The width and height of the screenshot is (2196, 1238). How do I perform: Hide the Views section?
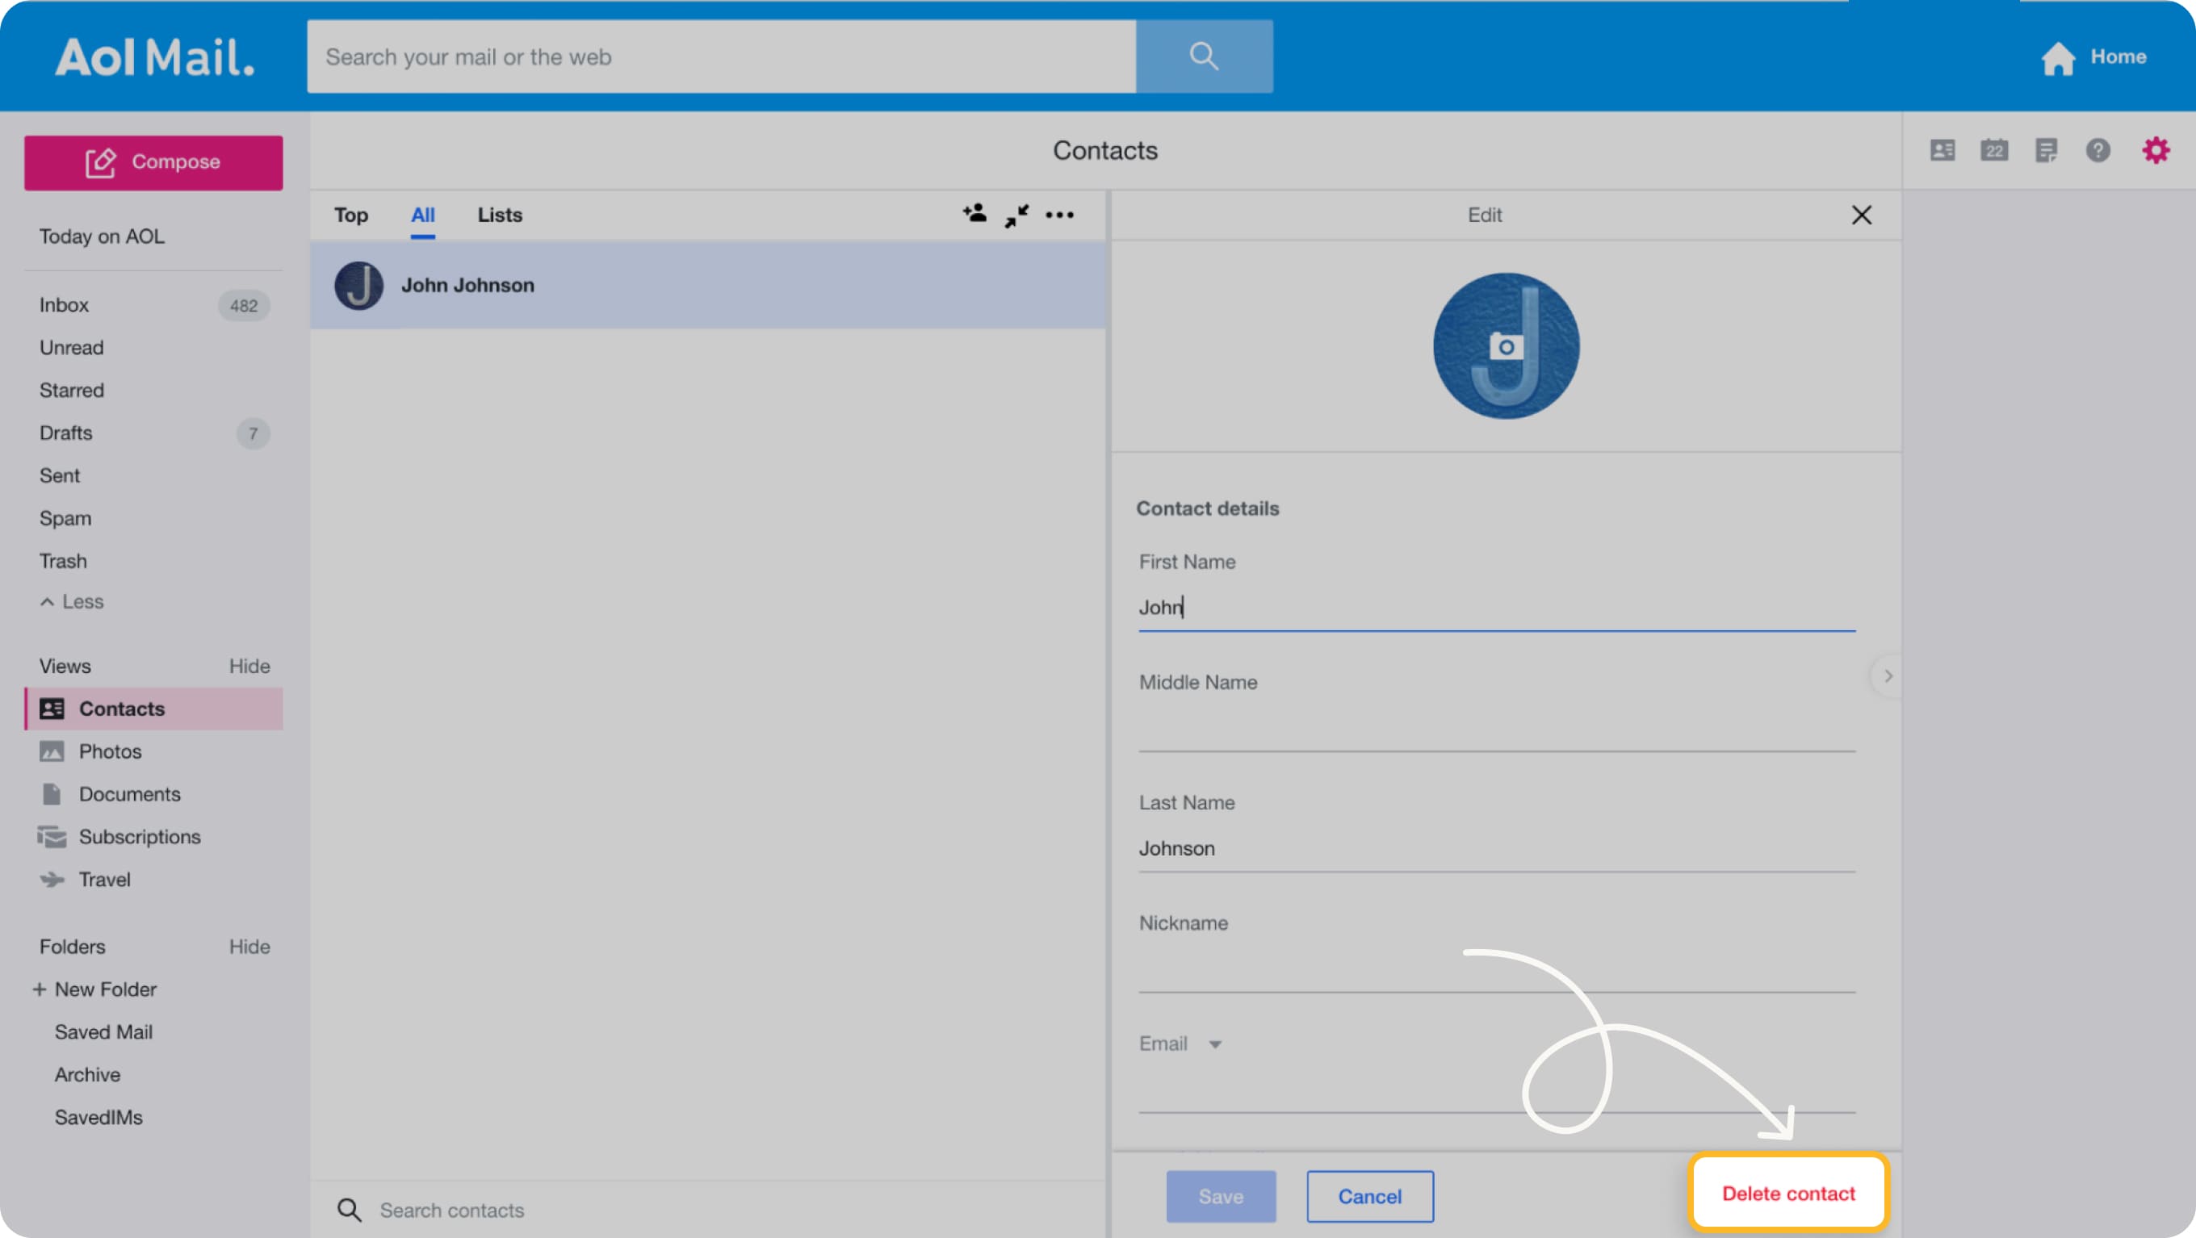(249, 666)
